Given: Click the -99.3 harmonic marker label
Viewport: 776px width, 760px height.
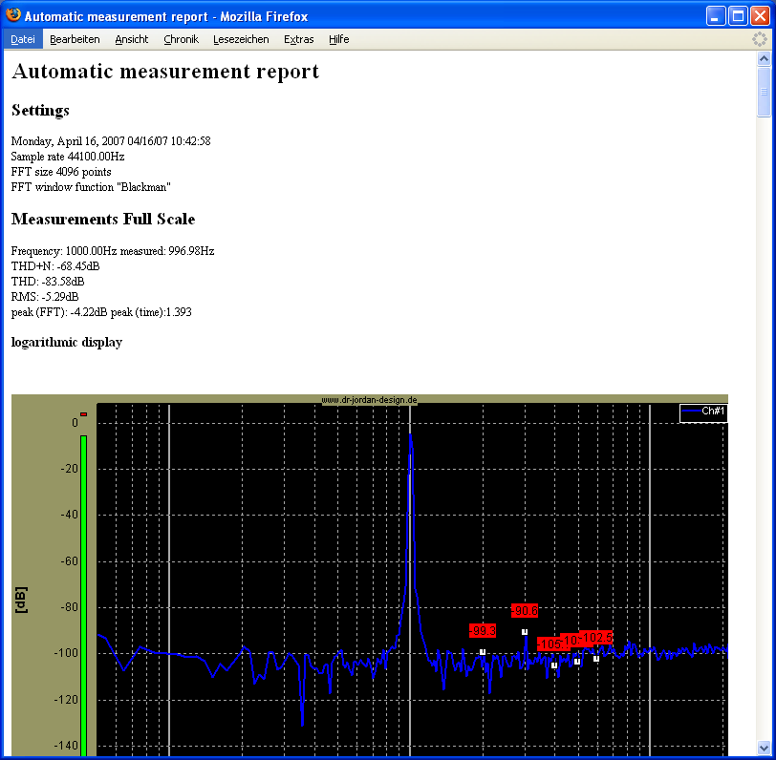Looking at the screenshot, I should coord(483,630).
